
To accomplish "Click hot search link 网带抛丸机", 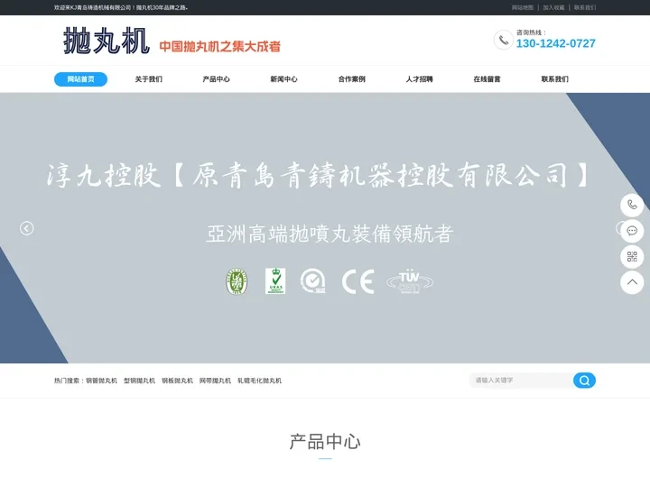I will [x=215, y=381].
